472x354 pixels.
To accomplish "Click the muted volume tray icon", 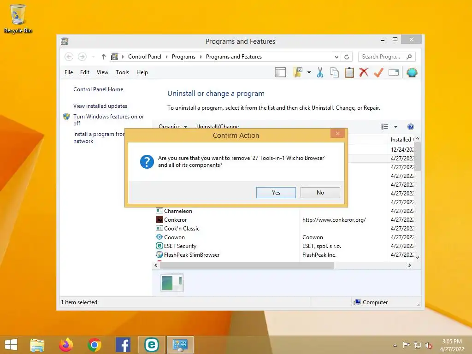I will click(429, 345).
